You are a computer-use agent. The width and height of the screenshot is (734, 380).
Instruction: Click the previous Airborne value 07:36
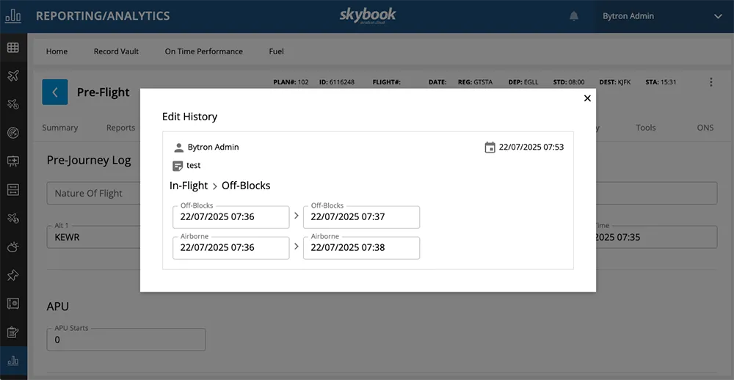click(x=230, y=247)
